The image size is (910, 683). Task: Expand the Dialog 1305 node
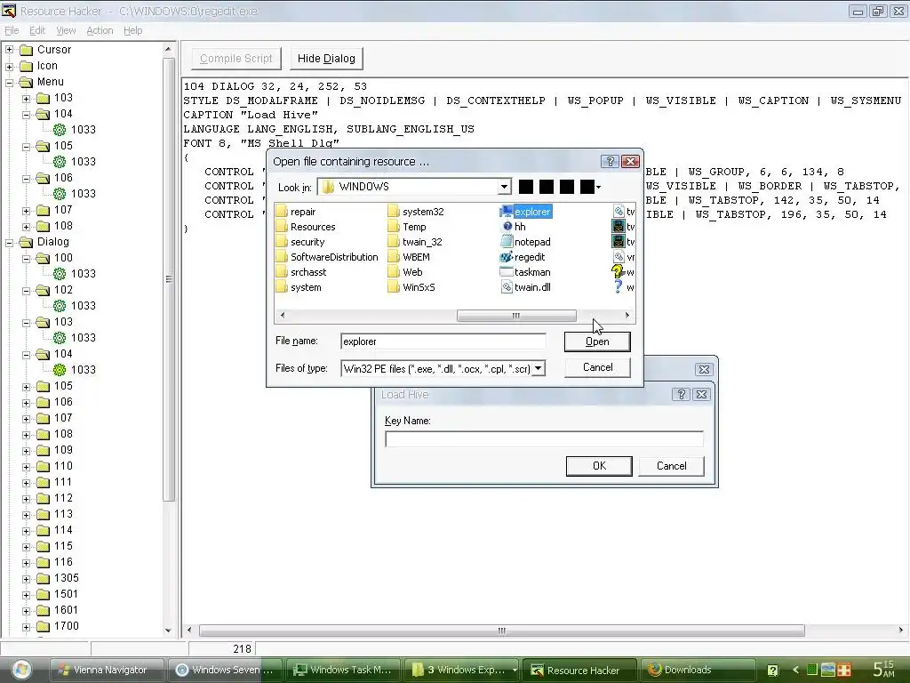click(x=26, y=578)
